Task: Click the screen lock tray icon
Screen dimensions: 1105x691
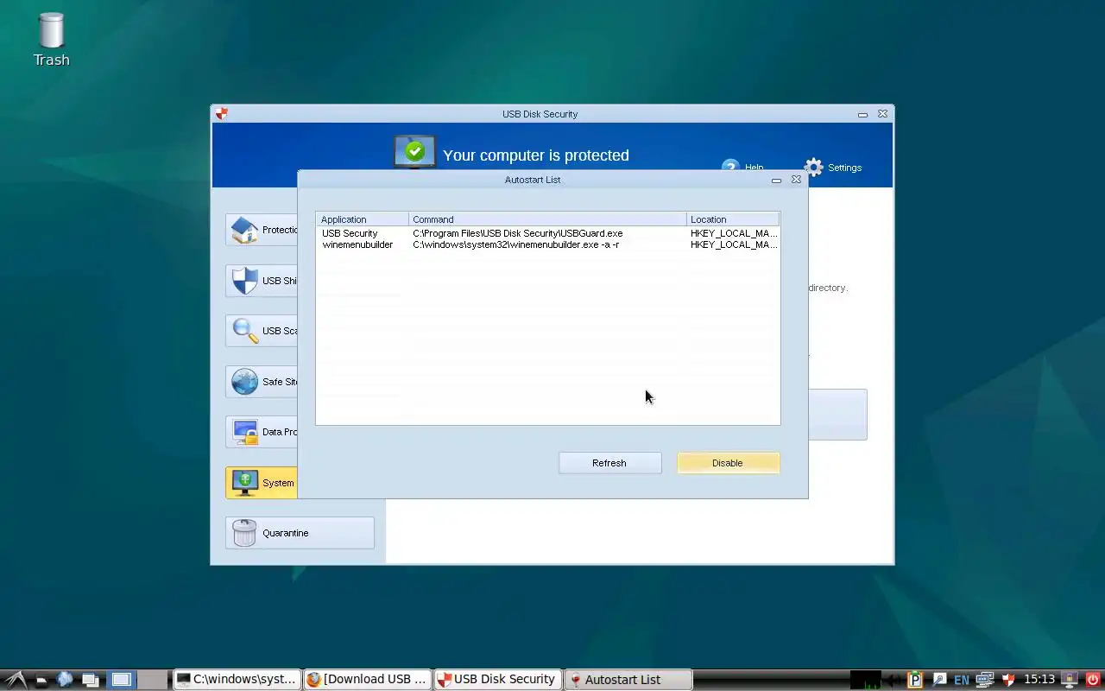Action: click(x=1070, y=680)
